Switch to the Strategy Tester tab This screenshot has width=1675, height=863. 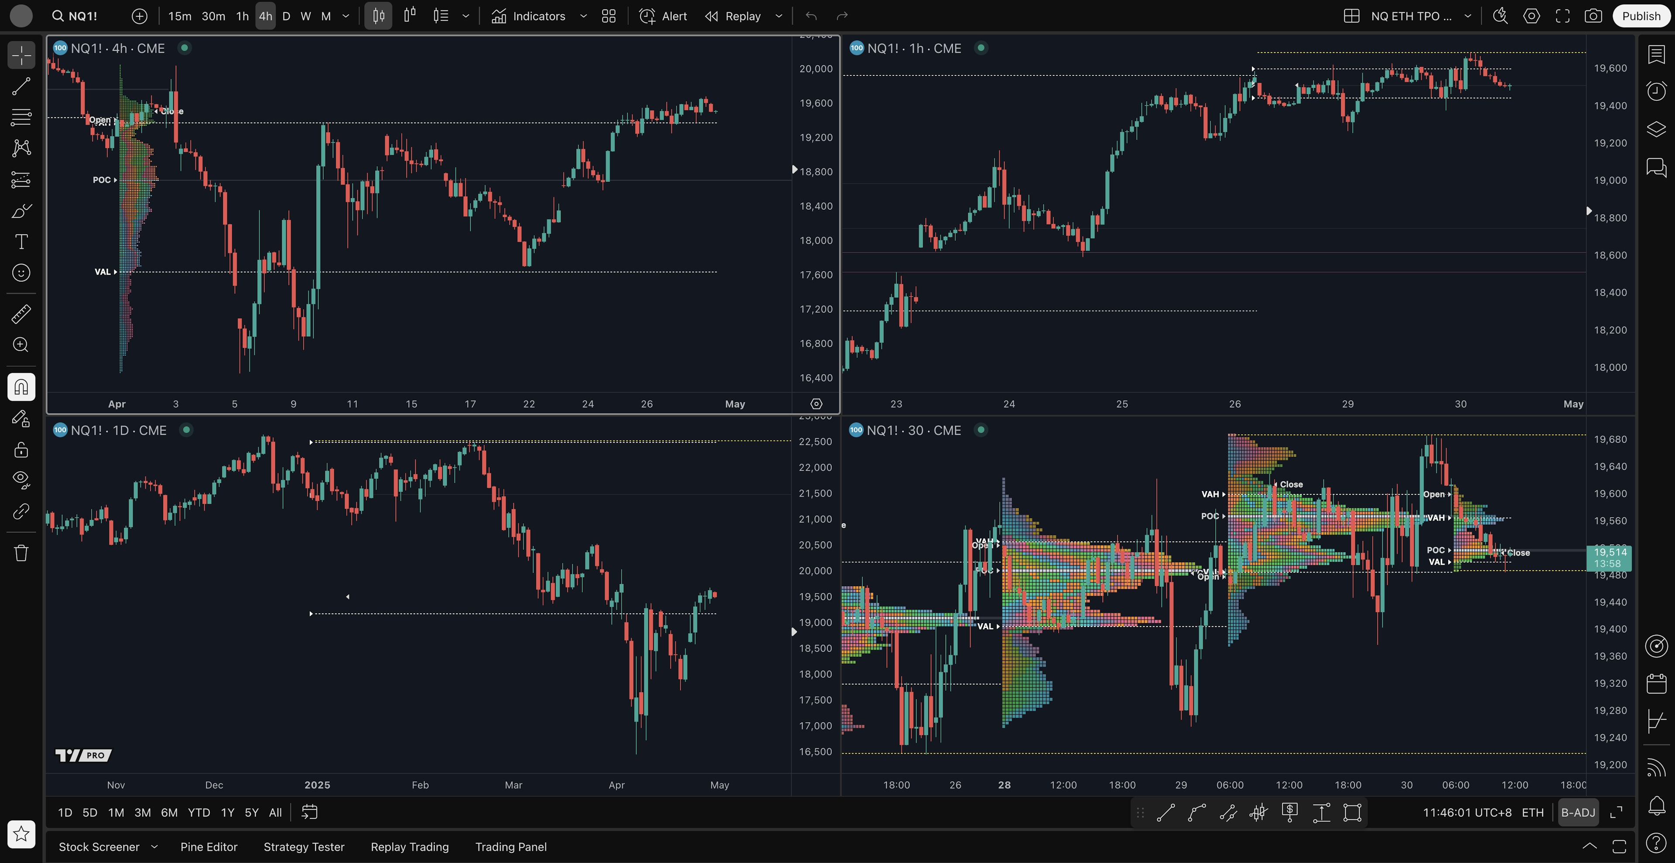click(x=304, y=847)
